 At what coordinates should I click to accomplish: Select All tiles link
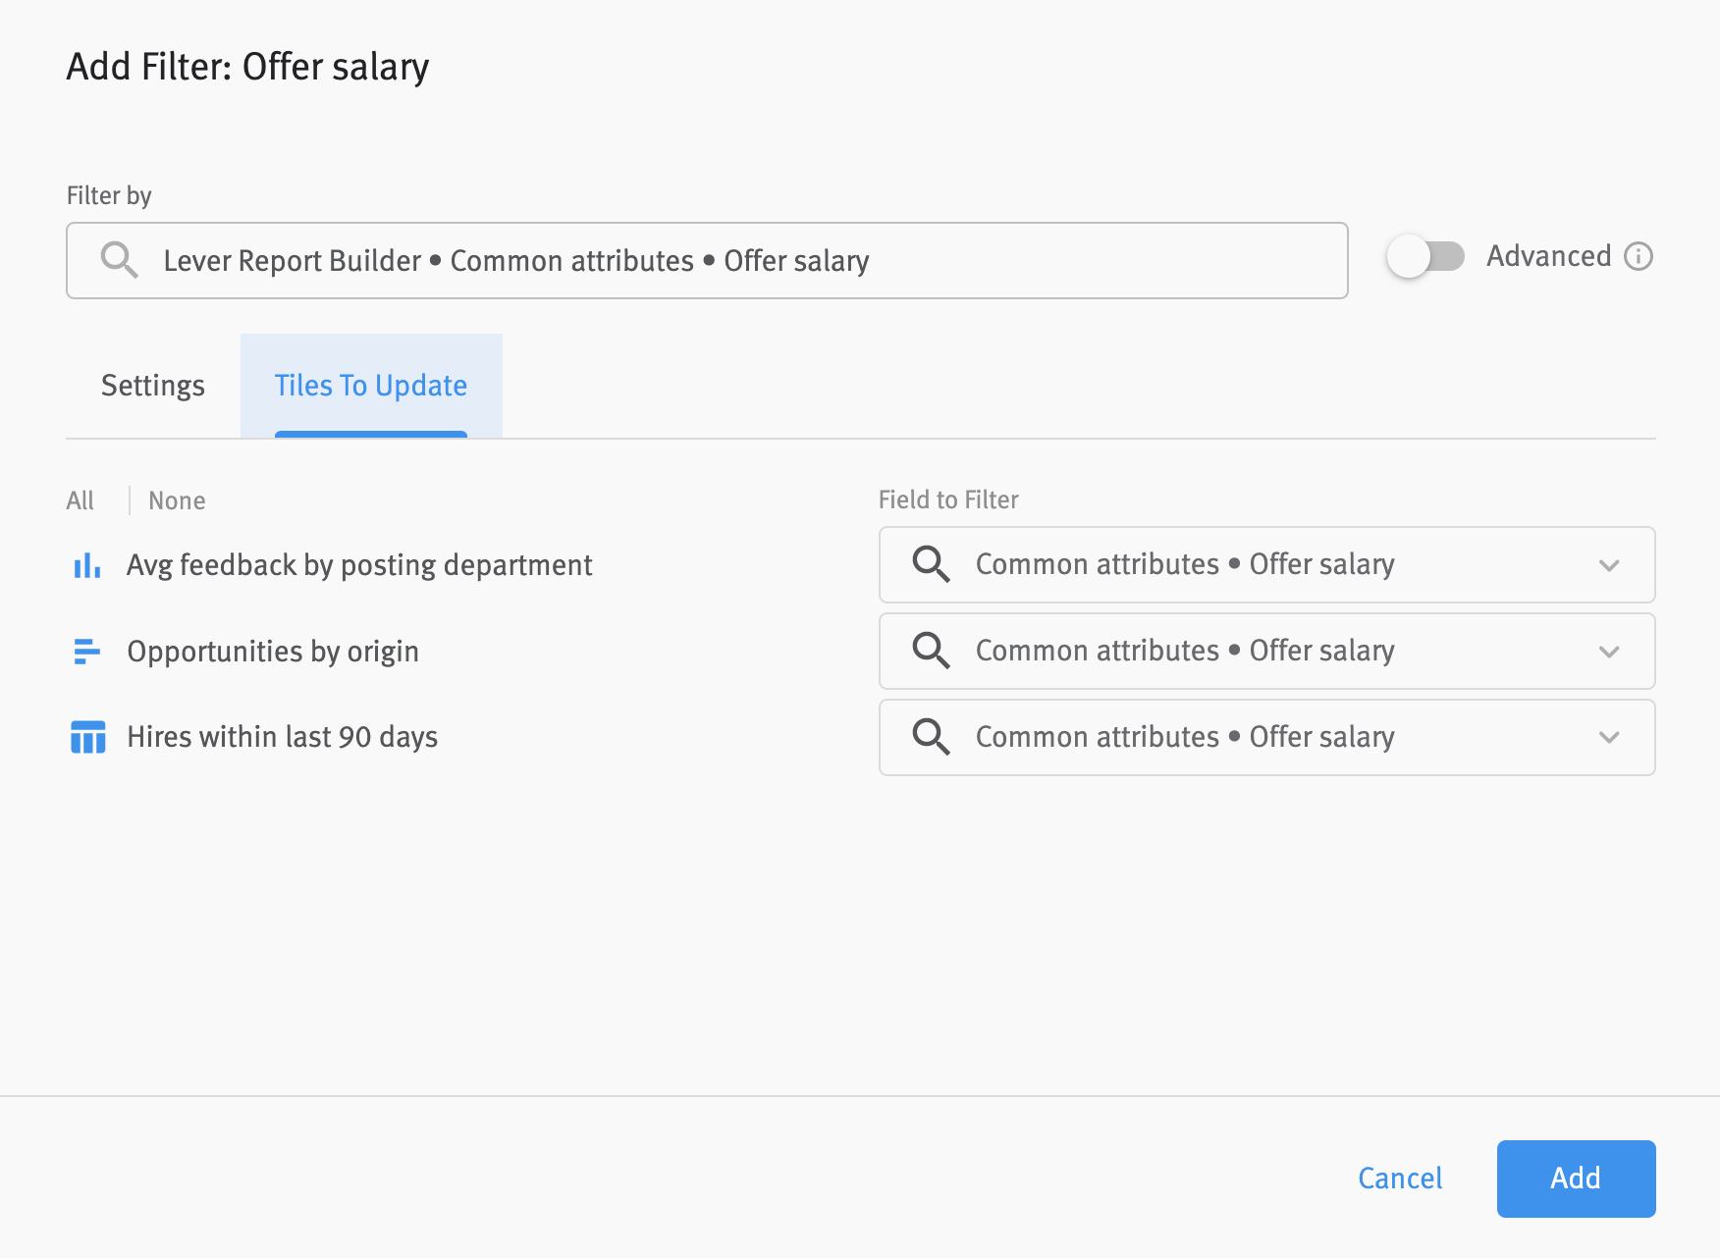tap(81, 500)
